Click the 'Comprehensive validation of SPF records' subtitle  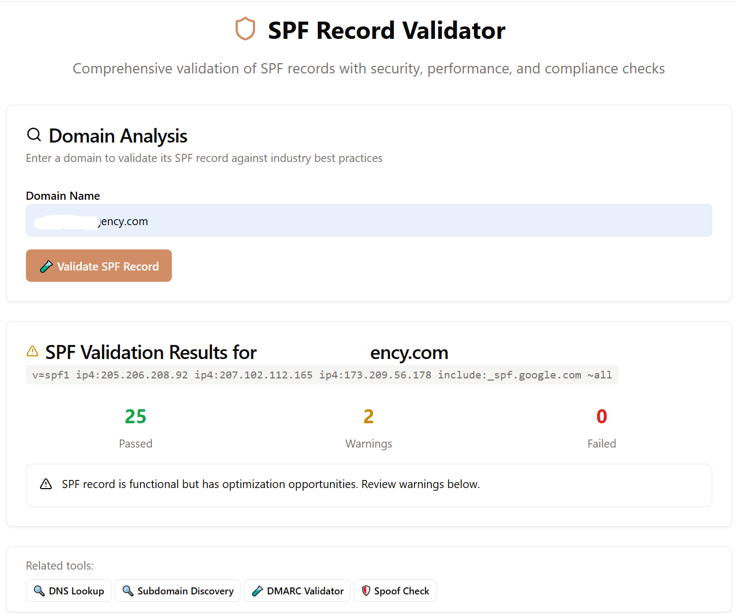point(369,69)
